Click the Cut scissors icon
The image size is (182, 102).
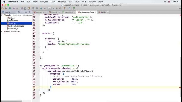(22, 8)
